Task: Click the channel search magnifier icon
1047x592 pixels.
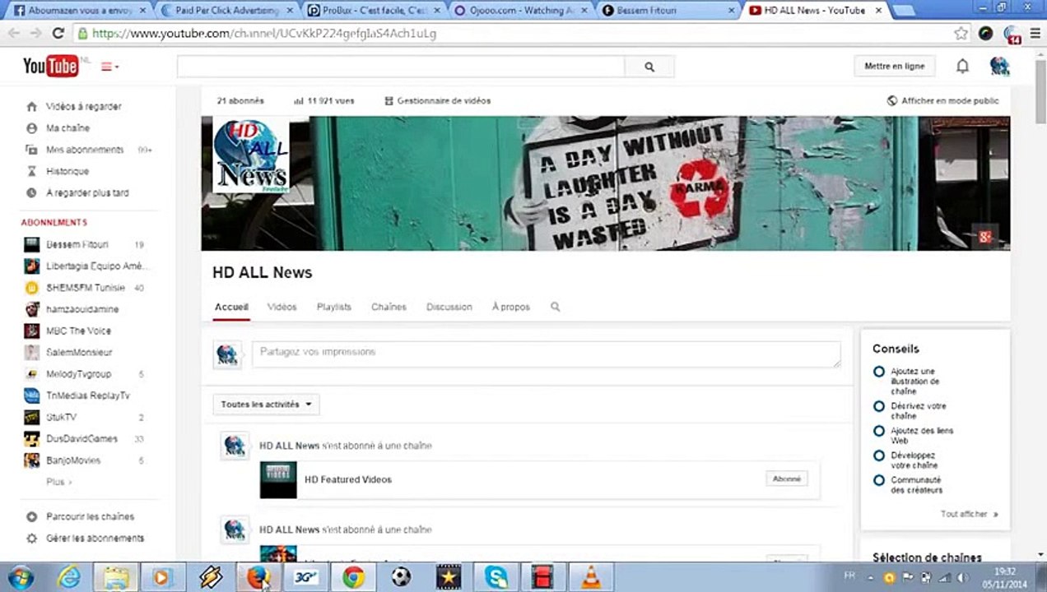Action: (x=556, y=307)
